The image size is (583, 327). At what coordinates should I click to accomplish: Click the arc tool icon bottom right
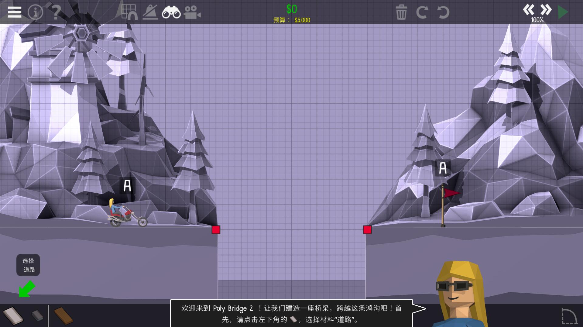pos(569,317)
